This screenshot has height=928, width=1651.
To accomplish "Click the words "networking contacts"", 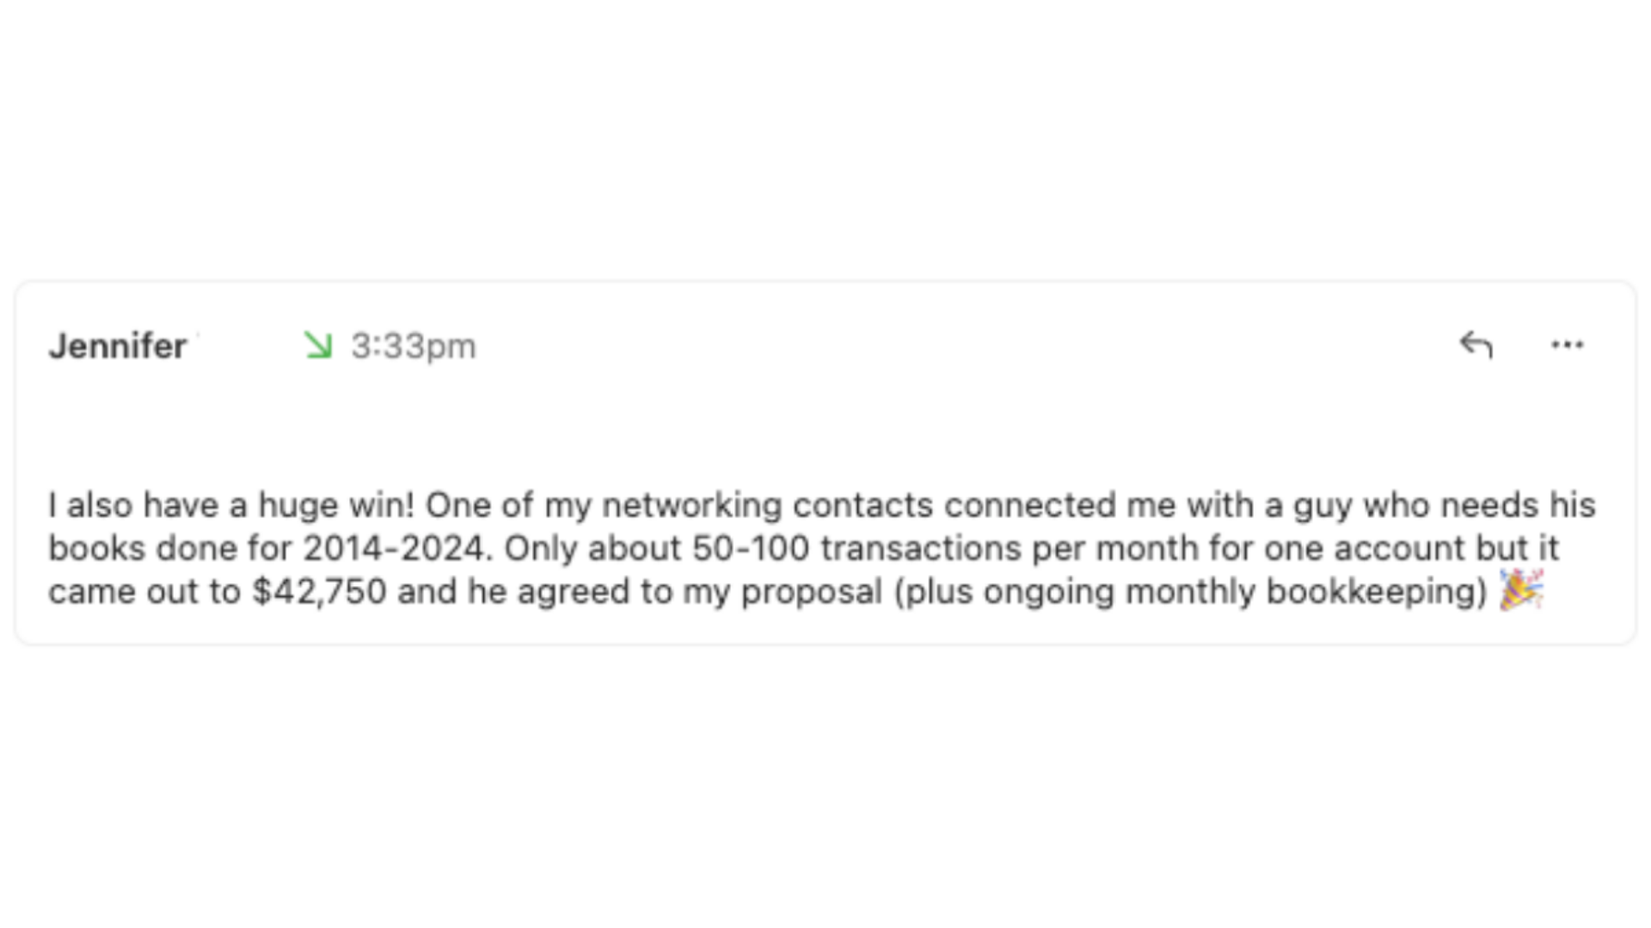I will [x=767, y=505].
